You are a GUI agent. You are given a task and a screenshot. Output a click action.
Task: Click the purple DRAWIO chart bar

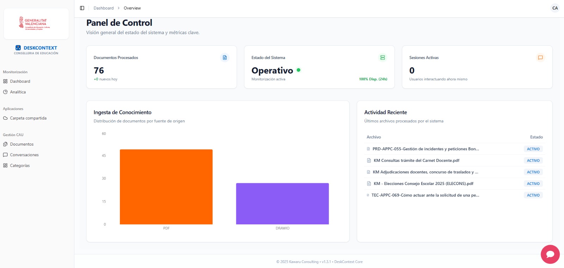click(282, 204)
